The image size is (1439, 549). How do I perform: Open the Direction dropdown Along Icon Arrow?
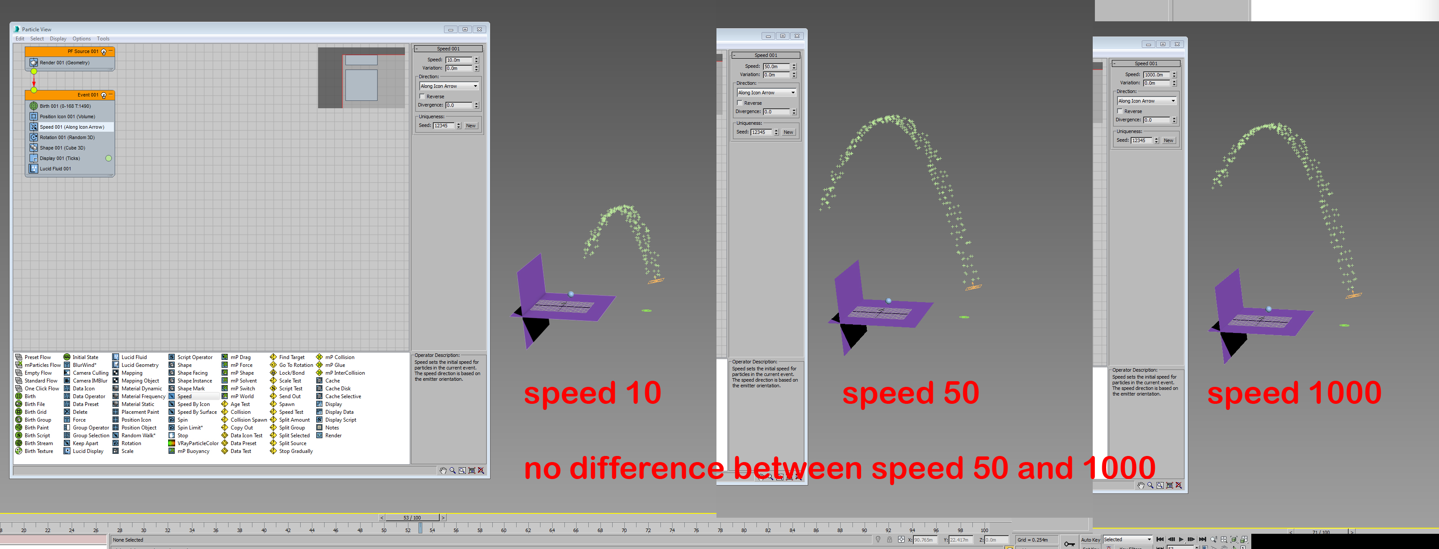click(x=449, y=86)
